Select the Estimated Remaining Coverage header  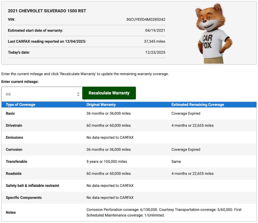click(x=198, y=105)
